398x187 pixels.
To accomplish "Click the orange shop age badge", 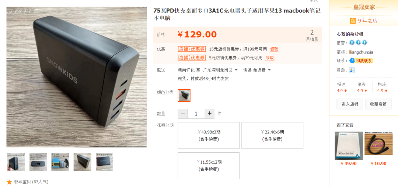I will click(x=353, y=21).
